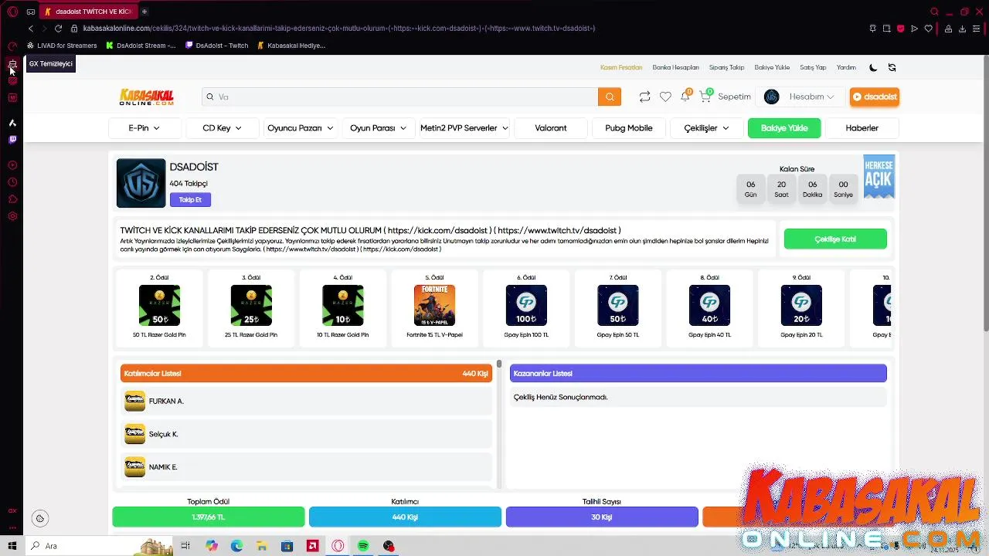Click the Kabasakal Online logo
The image size is (989, 556).
(x=147, y=97)
